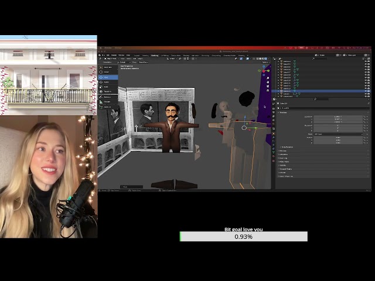Viewport: 375px width, 281px height.
Task: Toggle viewport overlays button
Action: 247,59
